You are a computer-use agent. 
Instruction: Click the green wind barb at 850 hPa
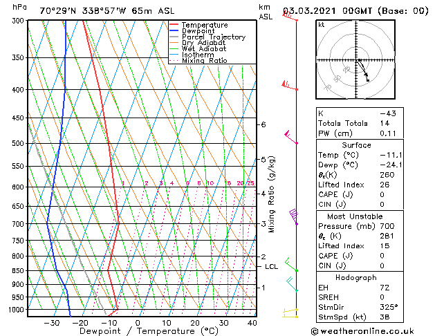(291, 265)
